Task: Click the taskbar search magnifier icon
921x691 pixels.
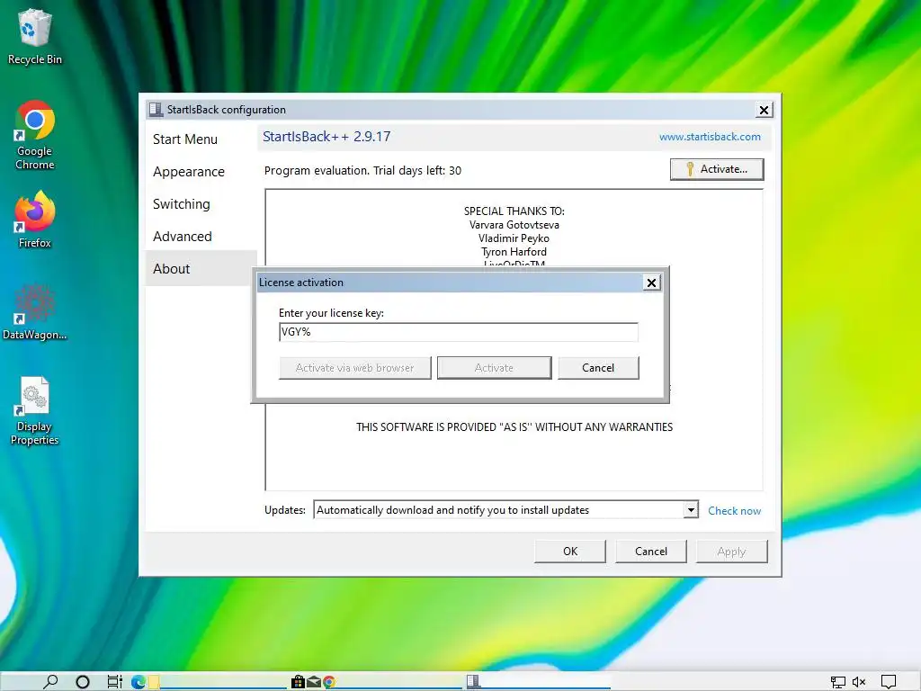Action: coord(50,681)
